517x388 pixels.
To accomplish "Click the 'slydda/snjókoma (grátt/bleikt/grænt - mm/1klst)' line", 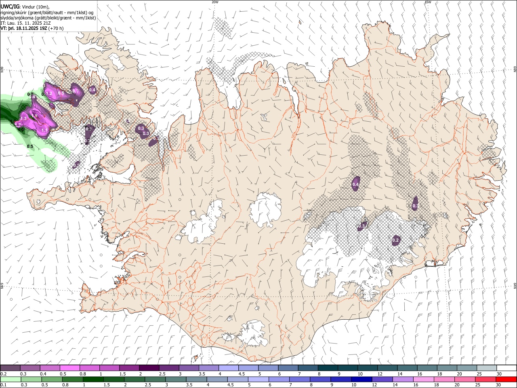I will [x=48, y=18].
